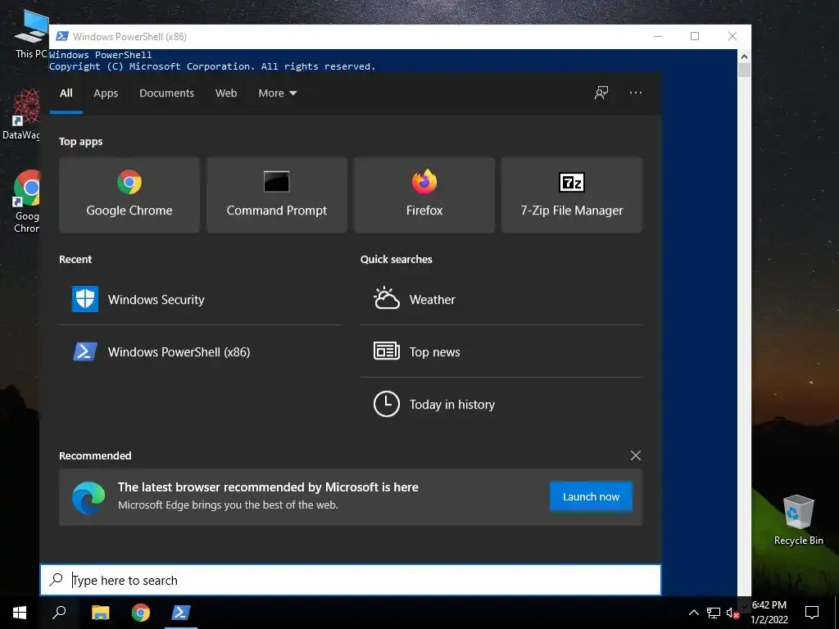The width and height of the screenshot is (839, 629).
Task: Select the DataWag desktop shortcut
Action: tap(21, 115)
